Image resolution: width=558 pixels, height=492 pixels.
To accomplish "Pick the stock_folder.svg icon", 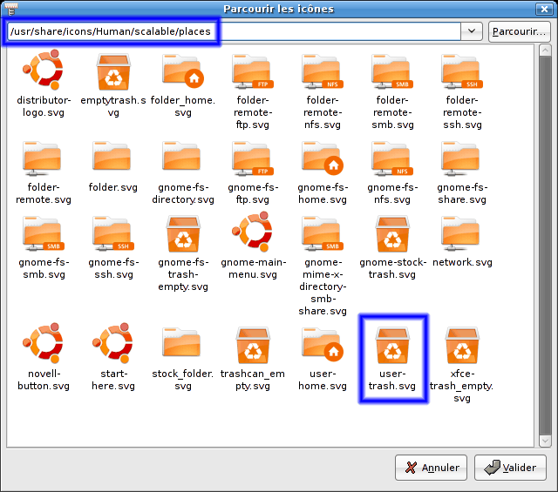I will pyautogui.click(x=181, y=342).
